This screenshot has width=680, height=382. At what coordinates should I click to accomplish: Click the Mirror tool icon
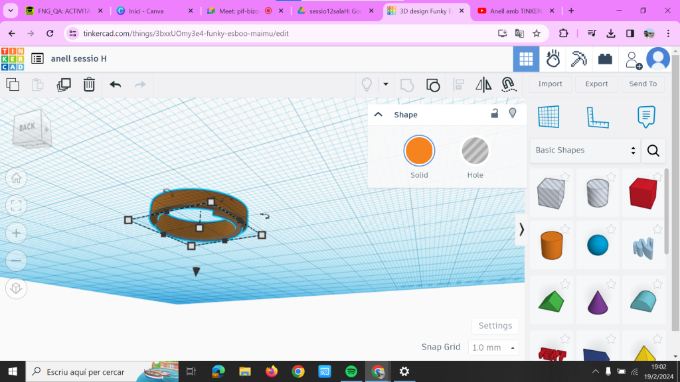tap(483, 84)
